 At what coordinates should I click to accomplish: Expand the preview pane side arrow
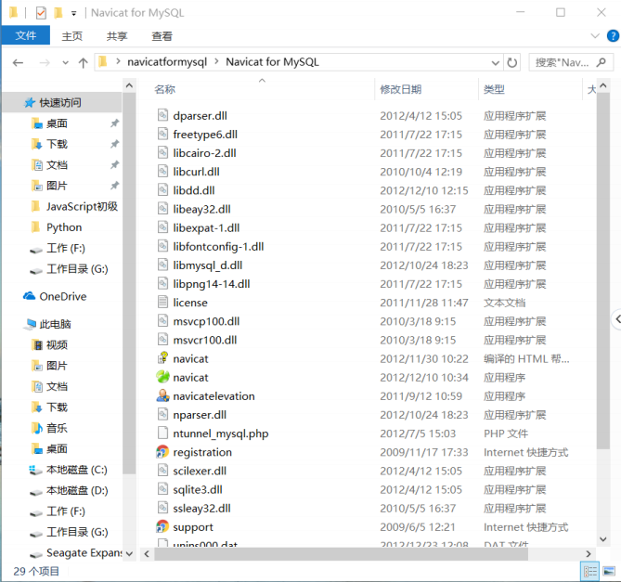[x=617, y=318]
